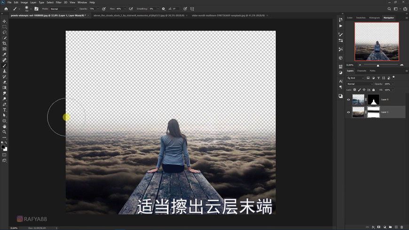Hide Layer 1 visibility eye
Image resolution: width=409 pixels, height=230 pixels.
[x=348, y=112]
